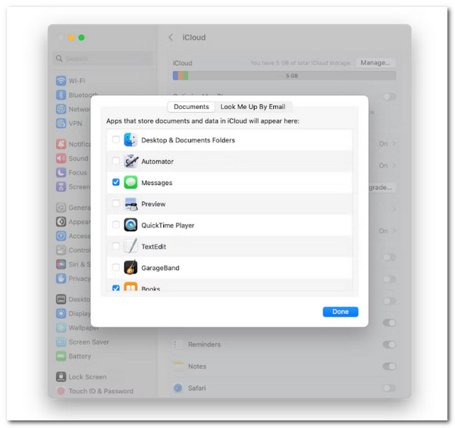Open Screen Saver settings in the sidebar
Screen dimensions: 455x428
pyautogui.click(x=83, y=342)
